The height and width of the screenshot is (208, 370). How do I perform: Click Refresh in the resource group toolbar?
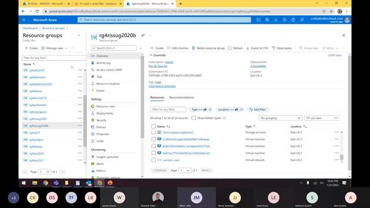coord(235,48)
